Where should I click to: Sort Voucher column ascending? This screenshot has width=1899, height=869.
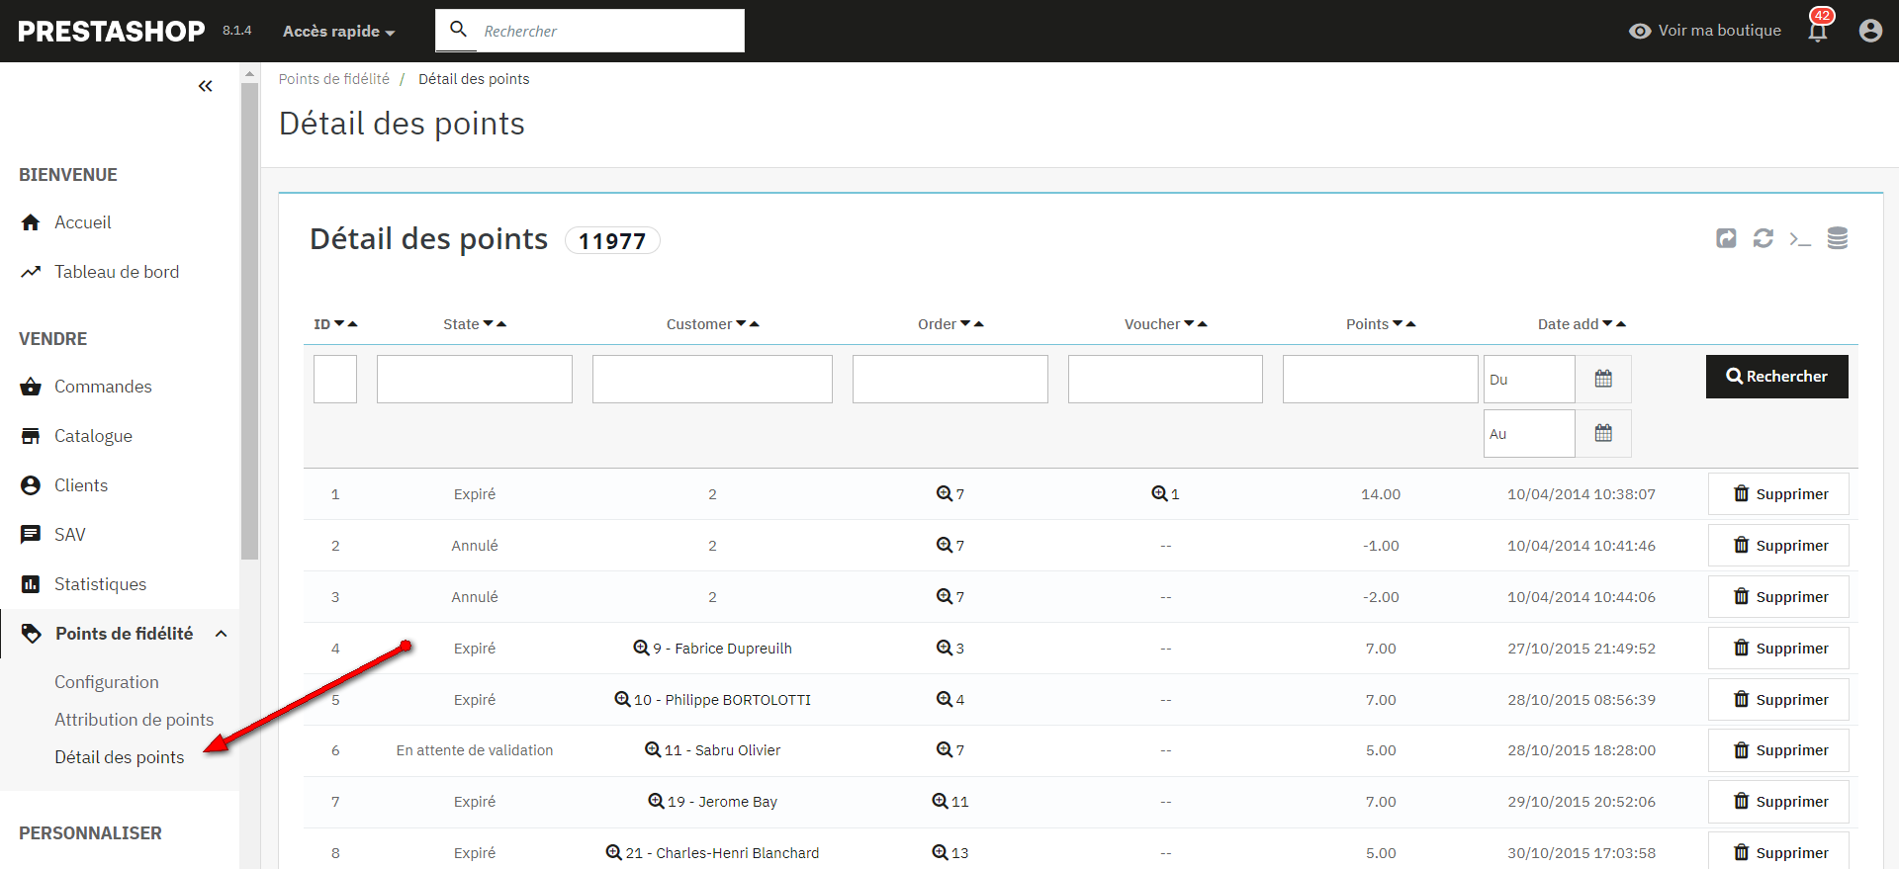pos(1203,323)
